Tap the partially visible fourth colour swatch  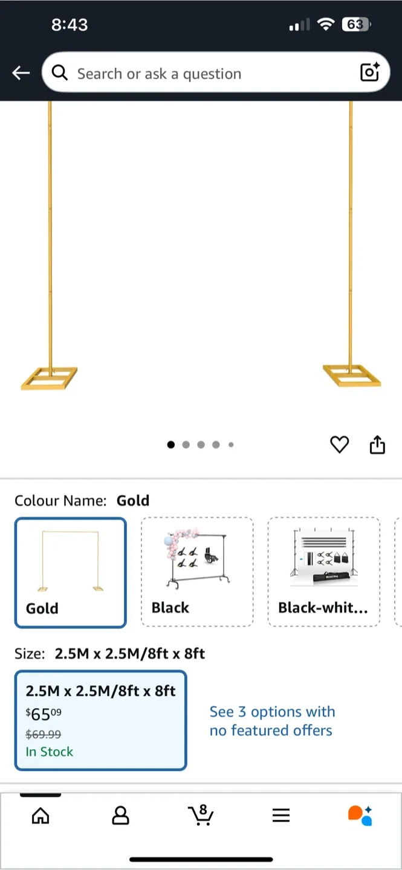pos(398,572)
